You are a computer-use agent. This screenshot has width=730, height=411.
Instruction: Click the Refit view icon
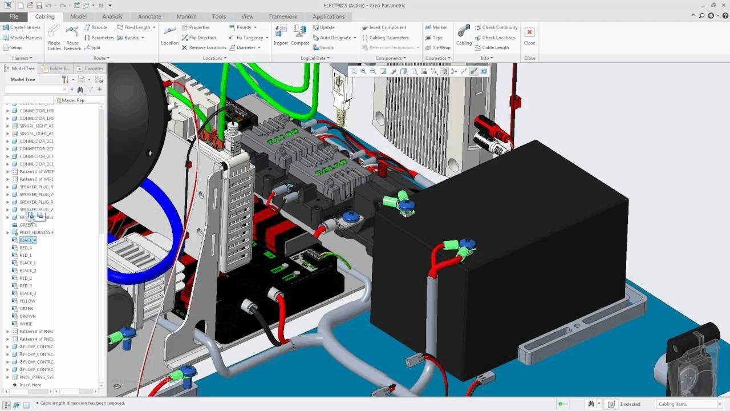[x=354, y=71]
